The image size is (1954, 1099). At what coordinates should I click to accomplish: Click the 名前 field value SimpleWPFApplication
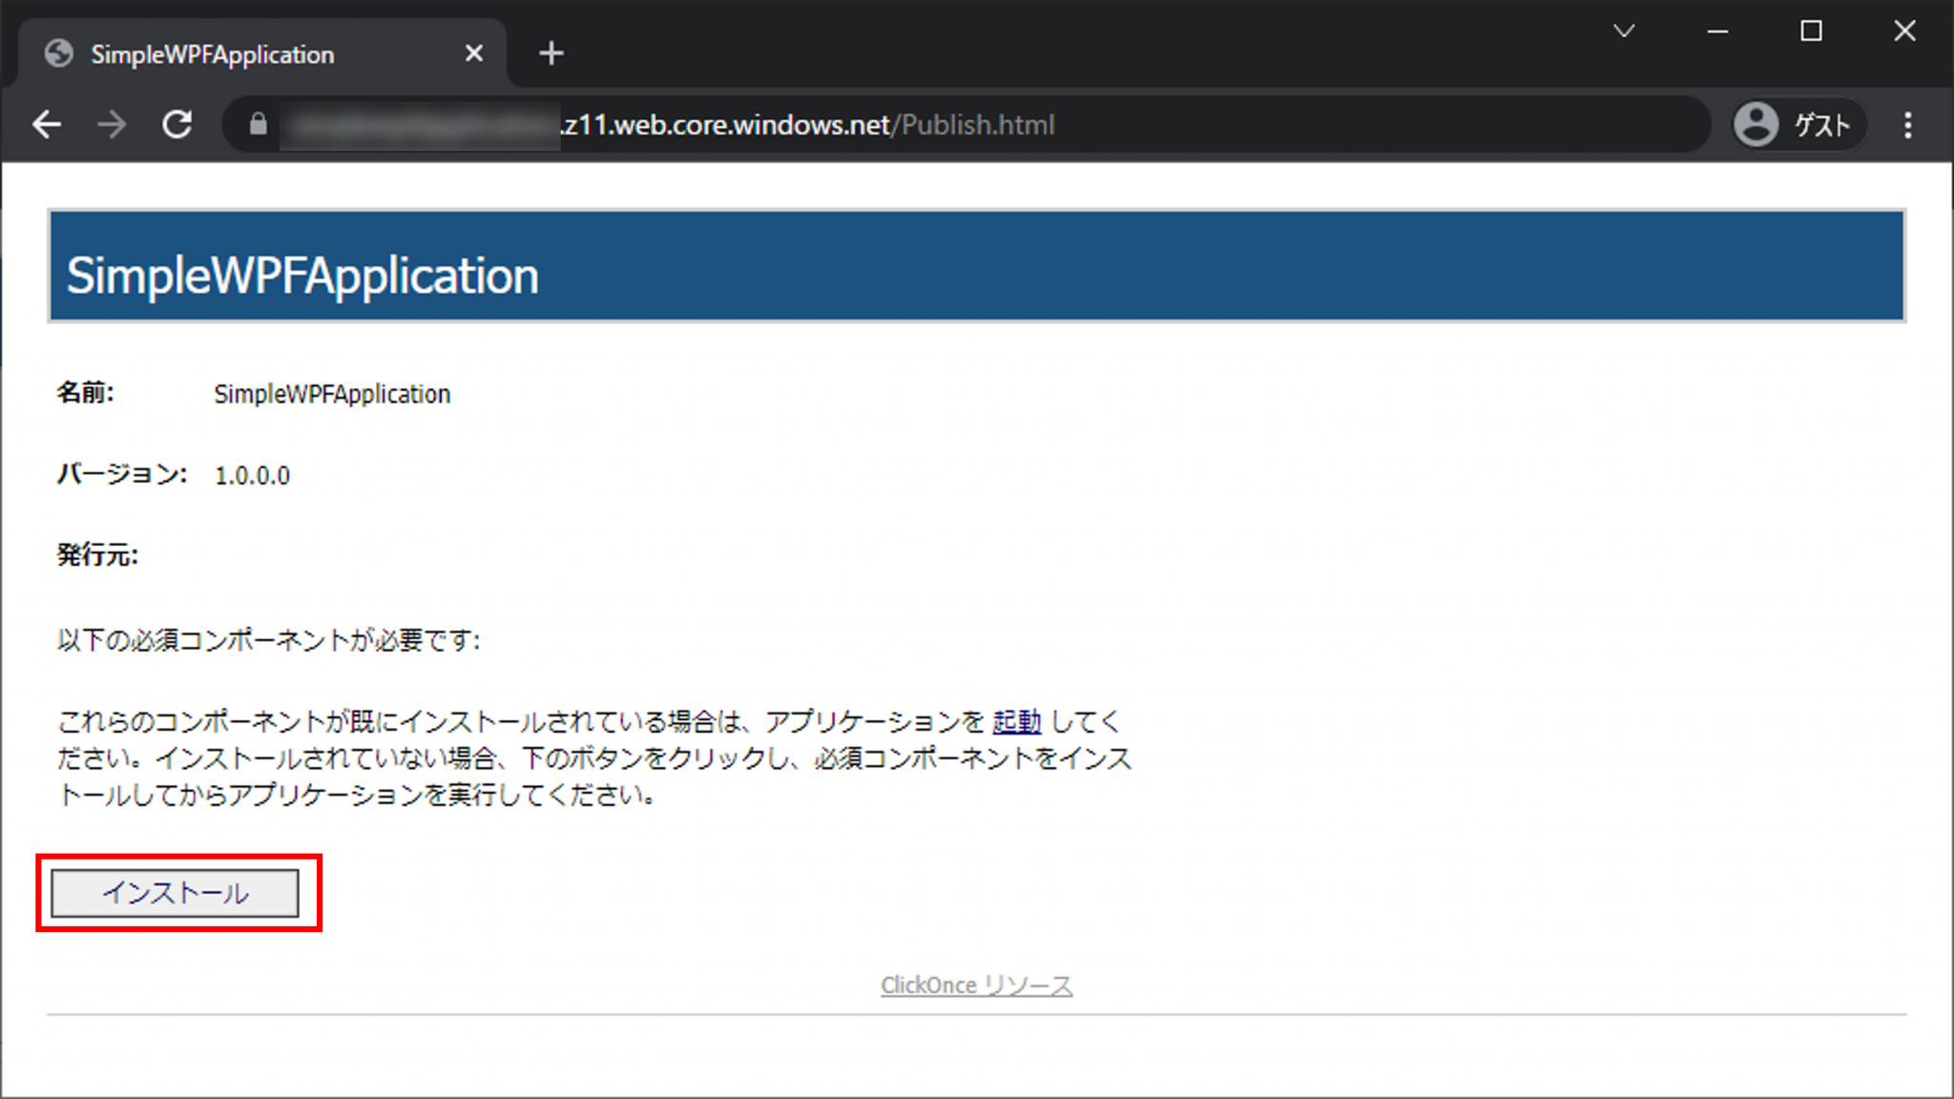[331, 393]
